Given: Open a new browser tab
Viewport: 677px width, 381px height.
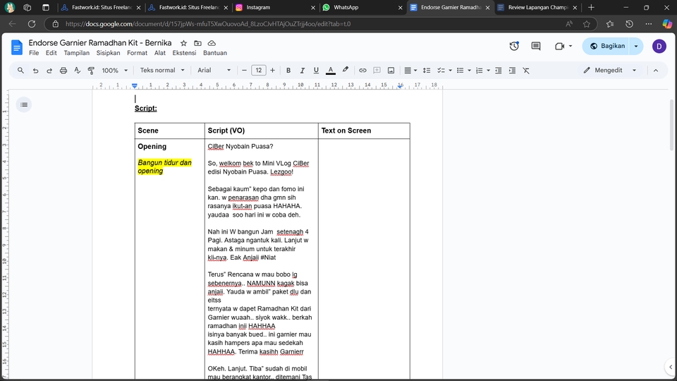Looking at the screenshot, I should click(x=591, y=7).
